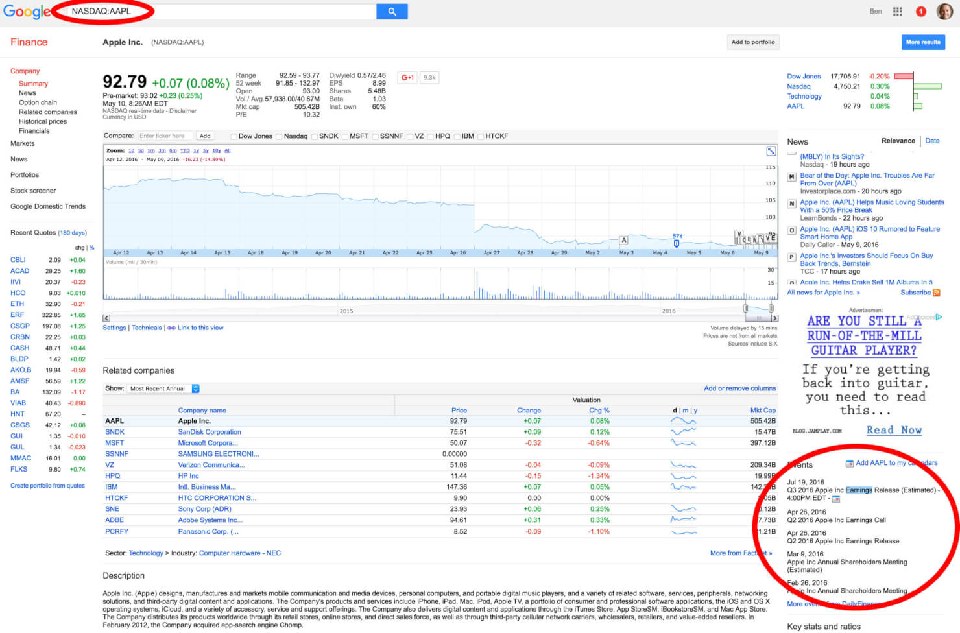960x633 pixels.
Task: Enable Dow Jones comparison checkbox
Action: click(x=234, y=137)
